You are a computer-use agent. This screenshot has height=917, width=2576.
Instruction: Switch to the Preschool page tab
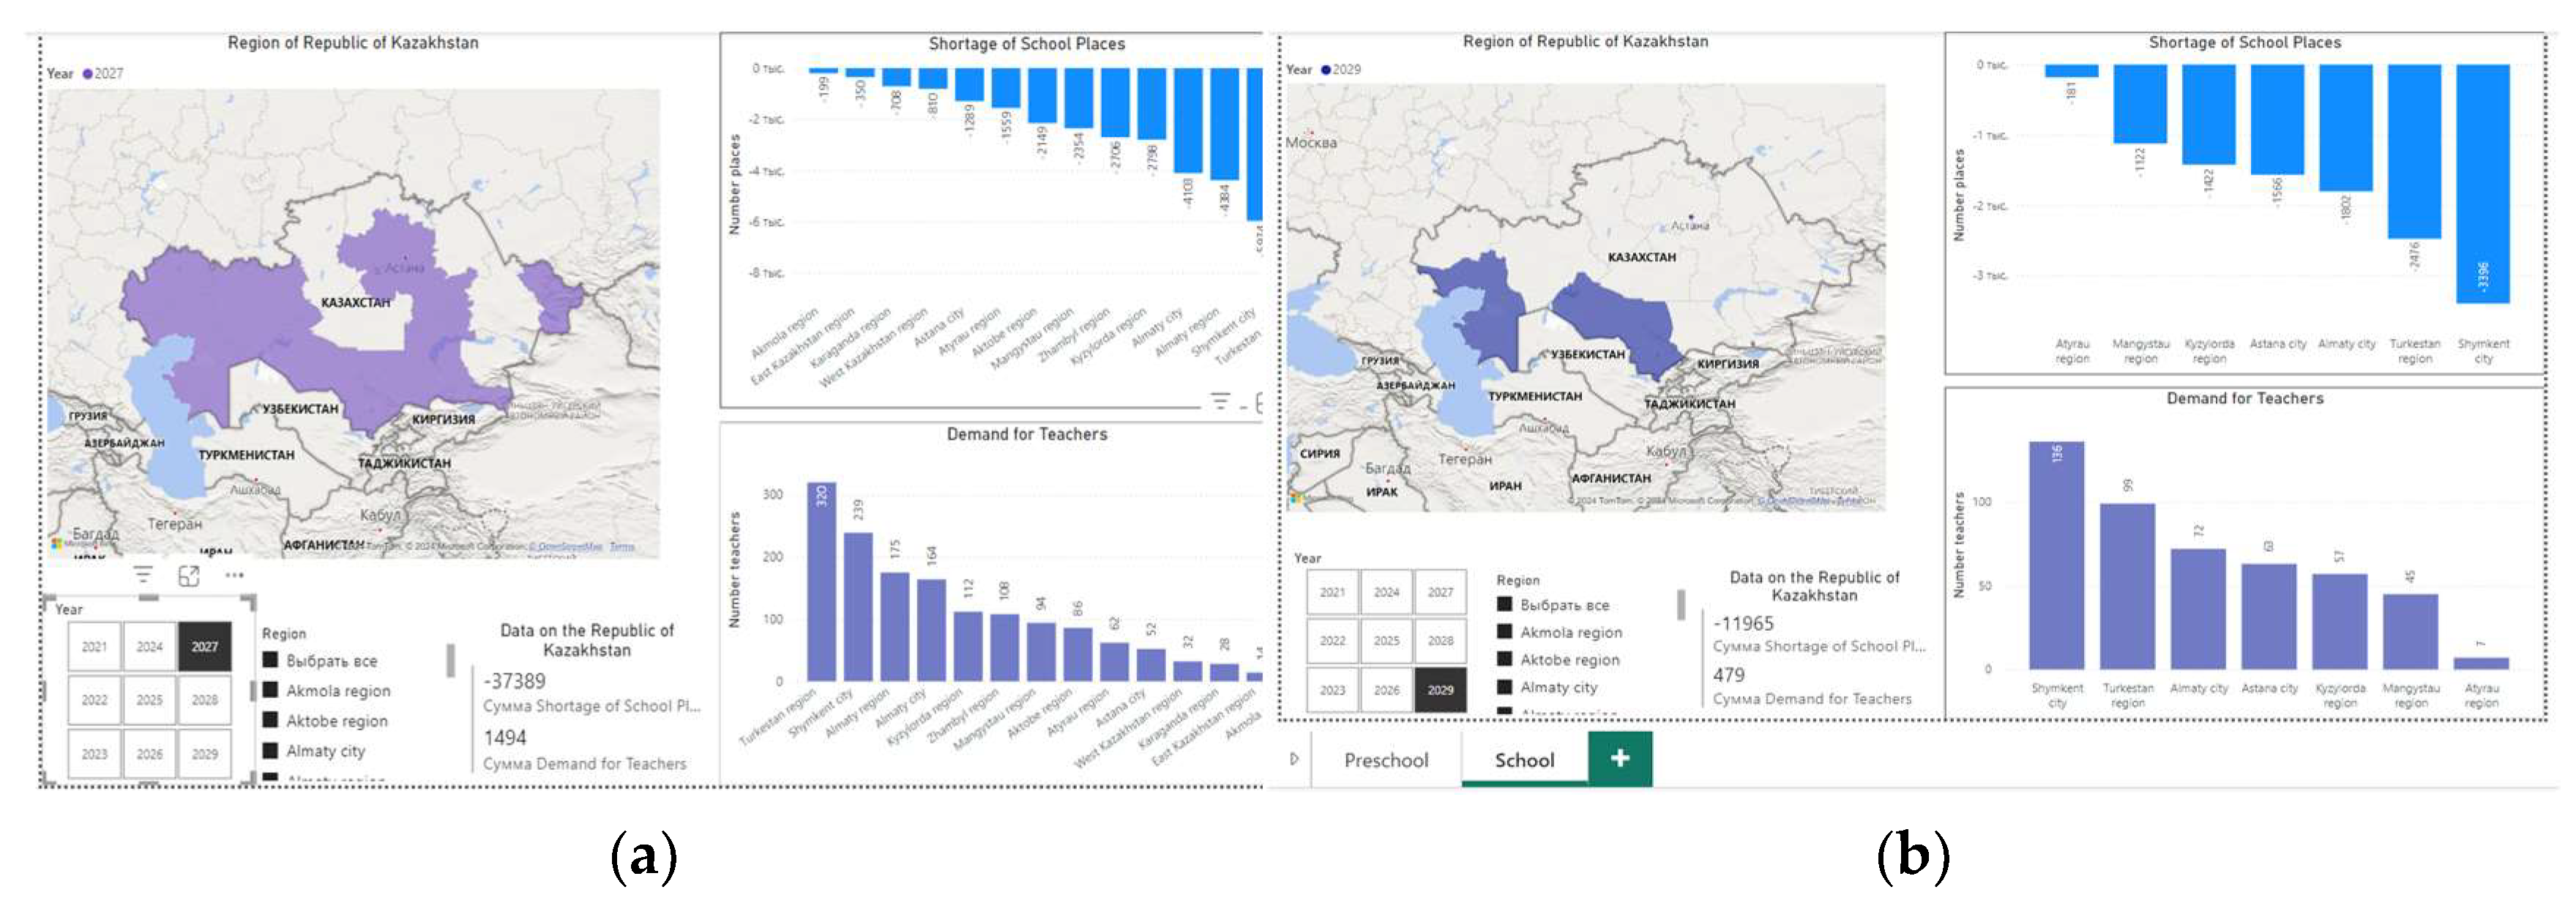click(1386, 760)
